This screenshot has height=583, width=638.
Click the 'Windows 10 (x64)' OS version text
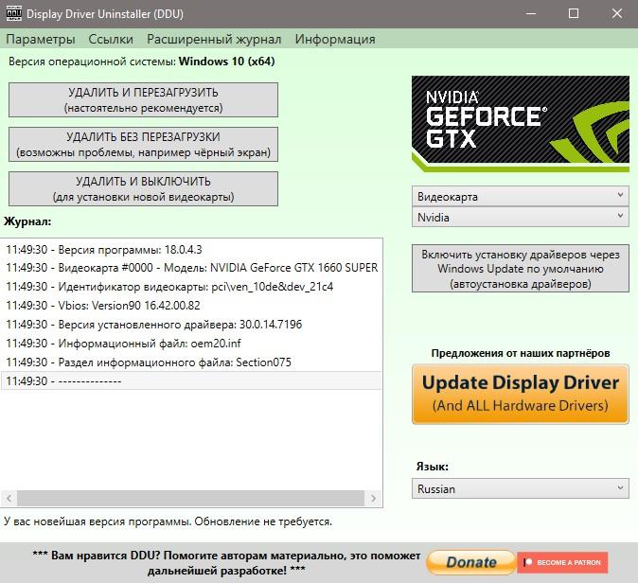tap(226, 62)
